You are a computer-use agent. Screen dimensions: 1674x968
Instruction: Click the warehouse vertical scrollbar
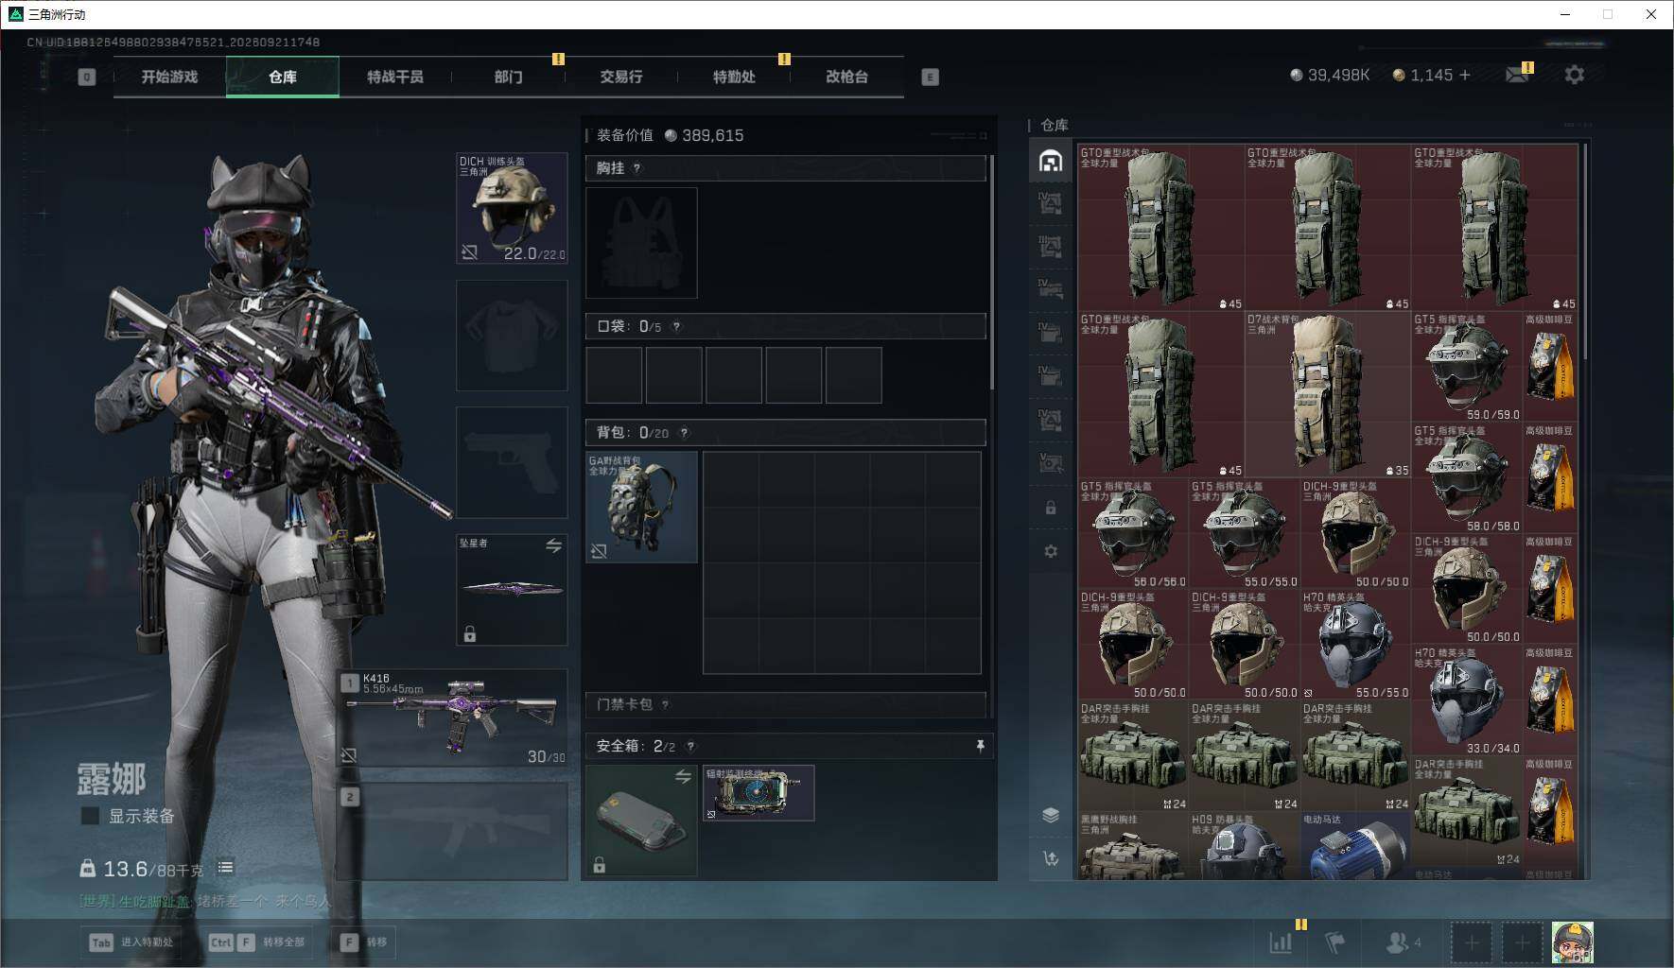tap(1585, 252)
